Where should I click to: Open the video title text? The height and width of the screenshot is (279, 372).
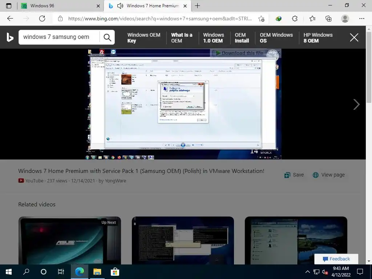[141, 171]
